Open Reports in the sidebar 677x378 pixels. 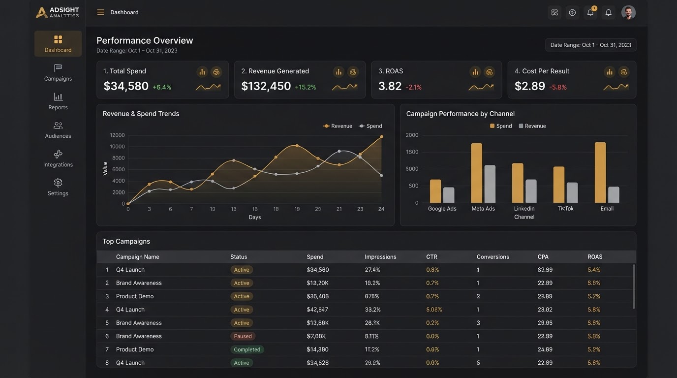pos(58,101)
